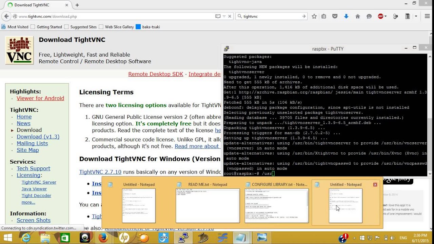Switch input language via ENG indicator
The width and height of the screenshot is (434, 244).
coord(403,238)
